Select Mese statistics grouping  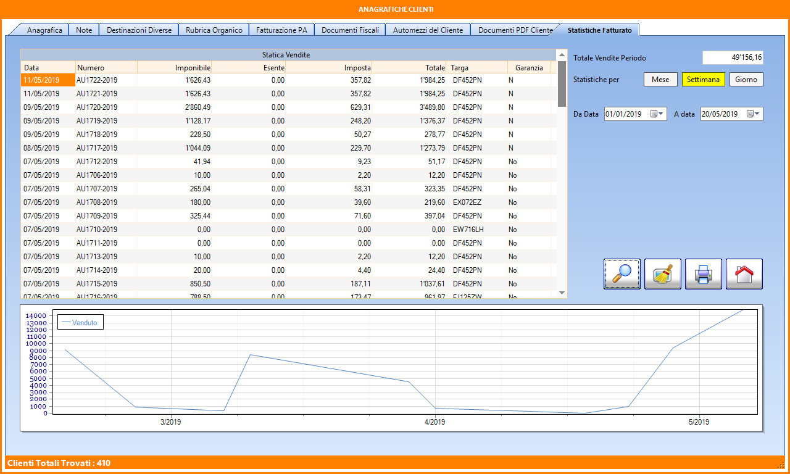[660, 80]
